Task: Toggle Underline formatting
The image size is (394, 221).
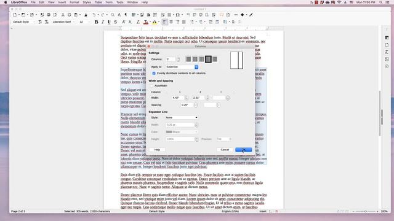Action: [x=109, y=22]
